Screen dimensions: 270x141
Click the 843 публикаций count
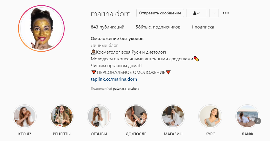107,27
